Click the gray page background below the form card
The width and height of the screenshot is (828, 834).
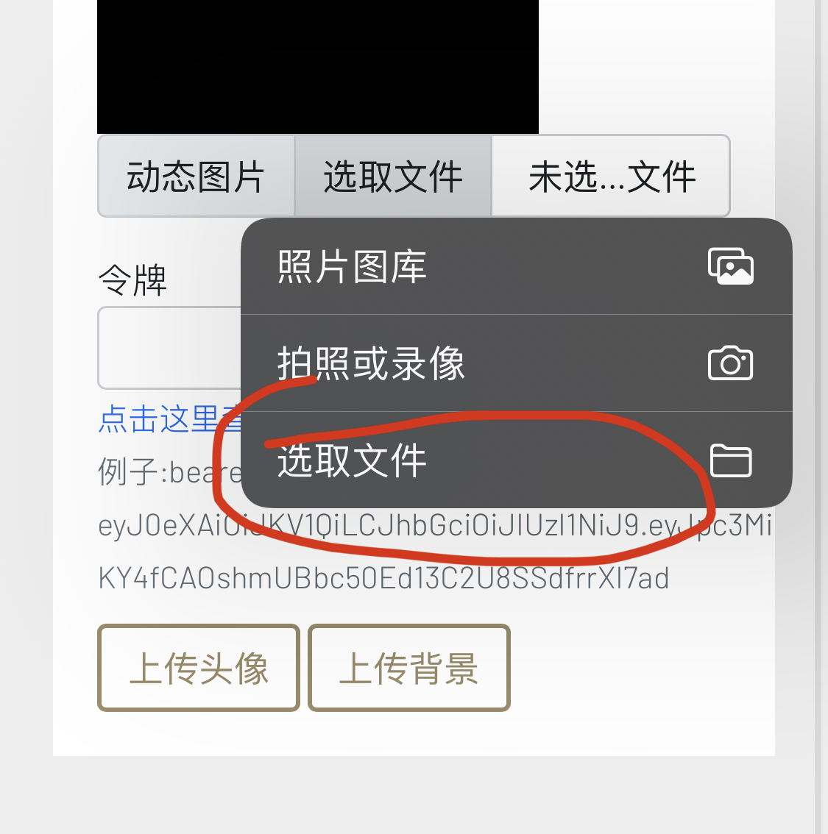[414, 795]
